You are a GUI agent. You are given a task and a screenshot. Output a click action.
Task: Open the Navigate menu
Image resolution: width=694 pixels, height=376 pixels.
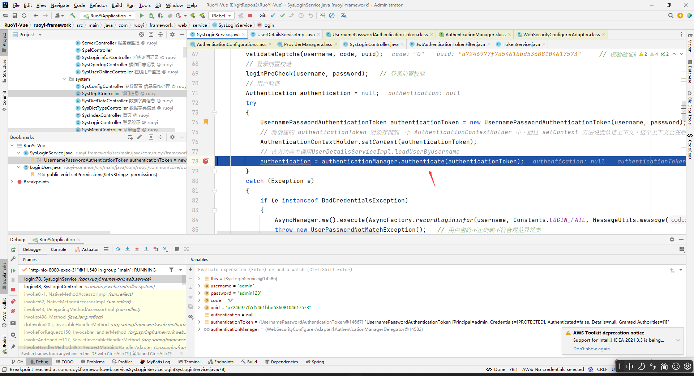coord(60,5)
